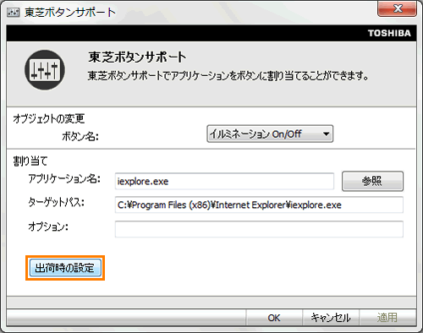Screen dimensions: 423x333
Task: Click the 割り当て section label
Action: point(30,161)
